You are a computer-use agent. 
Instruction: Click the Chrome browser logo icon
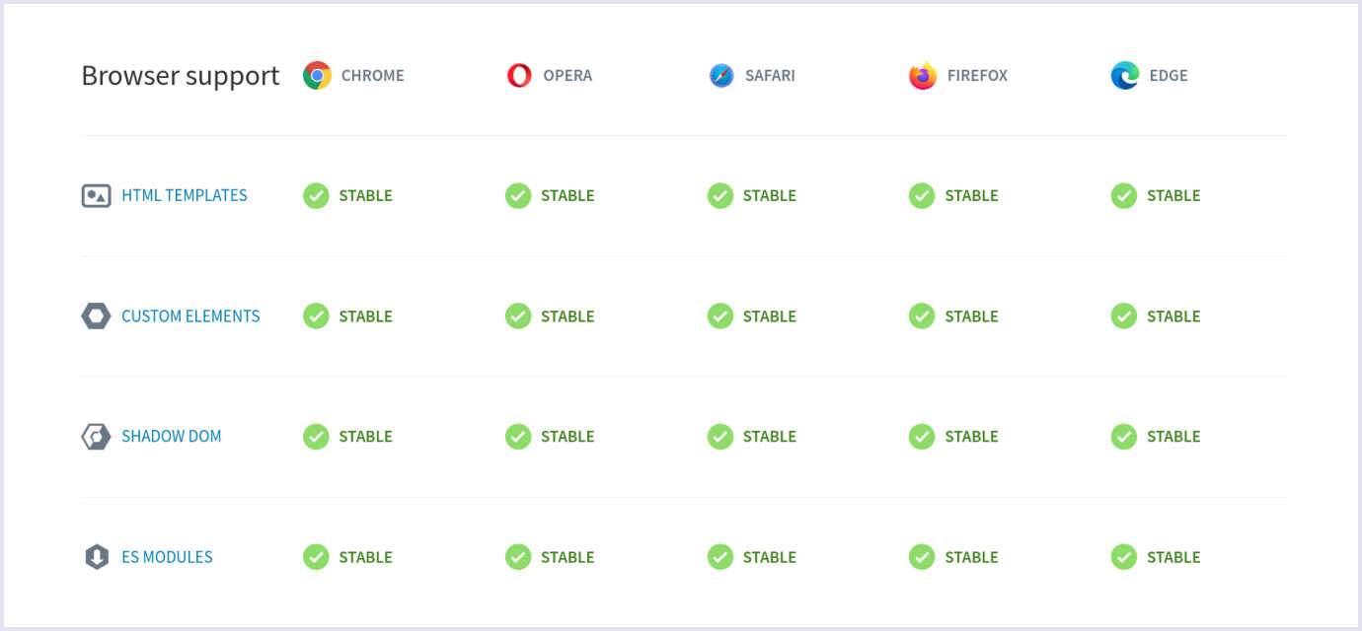coord(317,75)
